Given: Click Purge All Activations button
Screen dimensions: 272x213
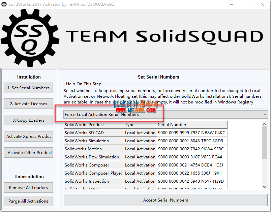Looking at the screenshot, I should click(28, 201).
